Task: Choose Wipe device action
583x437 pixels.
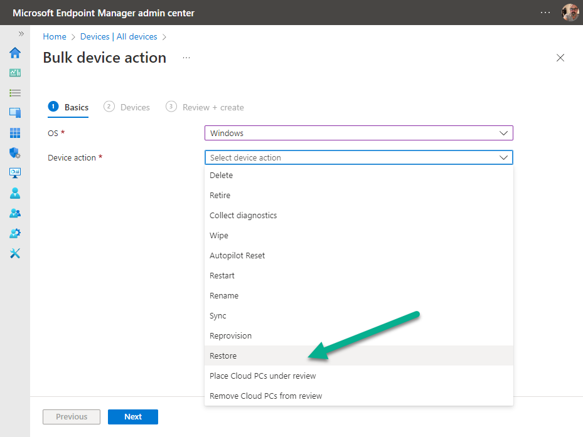Action: (x=359, y=235)
